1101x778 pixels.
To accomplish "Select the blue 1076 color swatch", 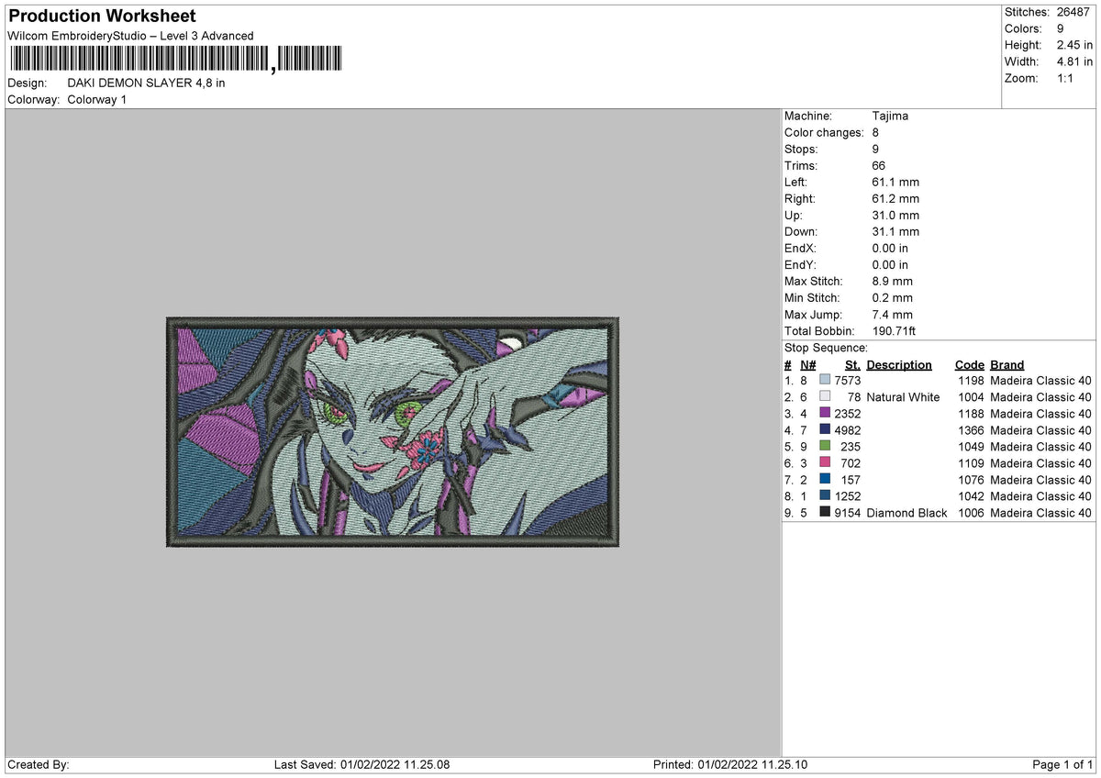I will [x=825, y=480].
